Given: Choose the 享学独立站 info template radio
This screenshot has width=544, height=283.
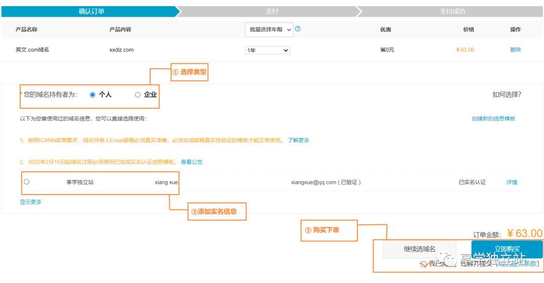Looking at the screenshot, I should [27, 182].
